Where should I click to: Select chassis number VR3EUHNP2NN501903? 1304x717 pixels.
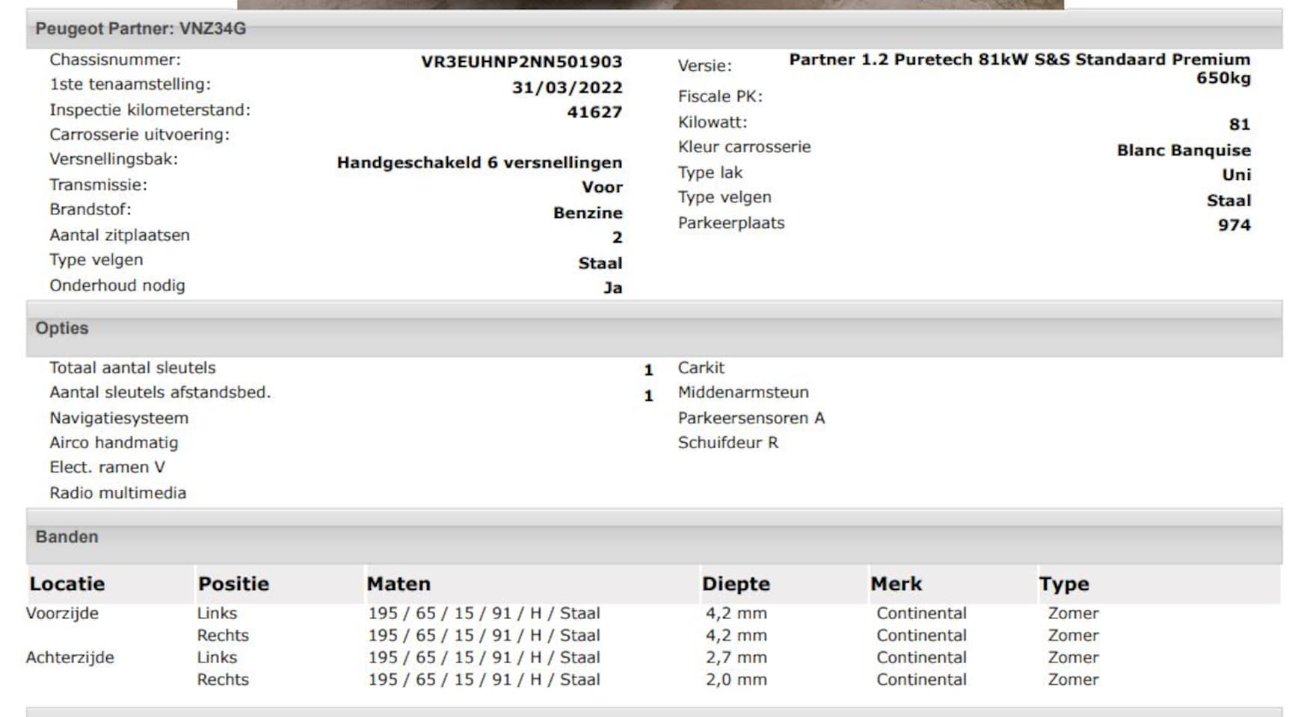(521, 62)
